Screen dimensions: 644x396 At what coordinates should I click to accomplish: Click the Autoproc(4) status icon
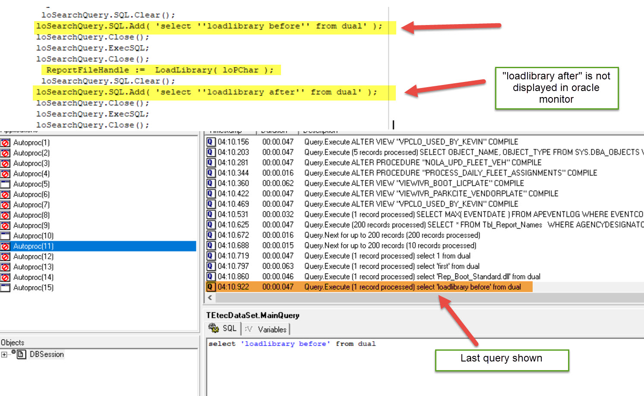click(5, 173)
